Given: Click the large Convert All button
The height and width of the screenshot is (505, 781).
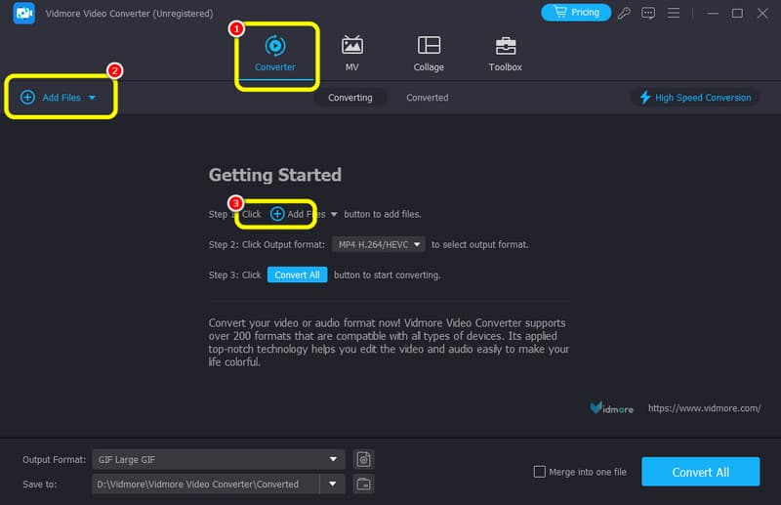Looking at the screenshot, I should [700, 472].
